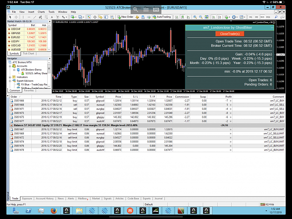Screen dimensions: 292x219
Task: Sort trades by the Symbol column header
Action: 100,97
